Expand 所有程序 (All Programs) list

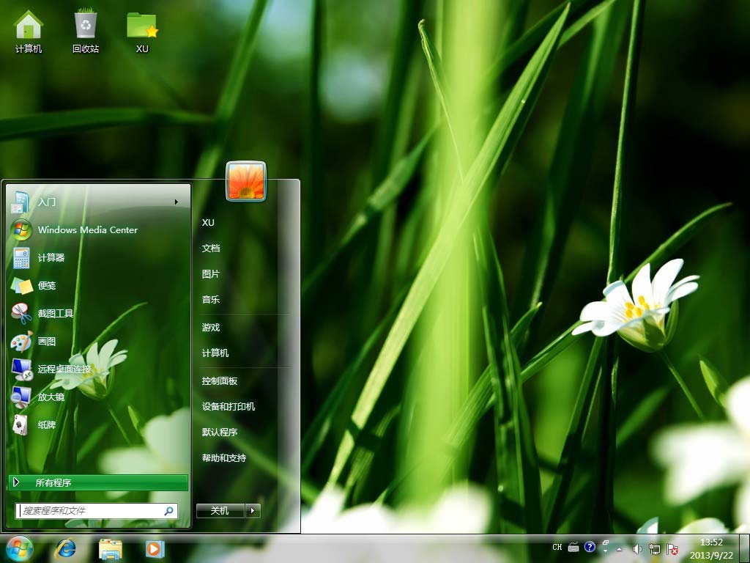point(98,482)
